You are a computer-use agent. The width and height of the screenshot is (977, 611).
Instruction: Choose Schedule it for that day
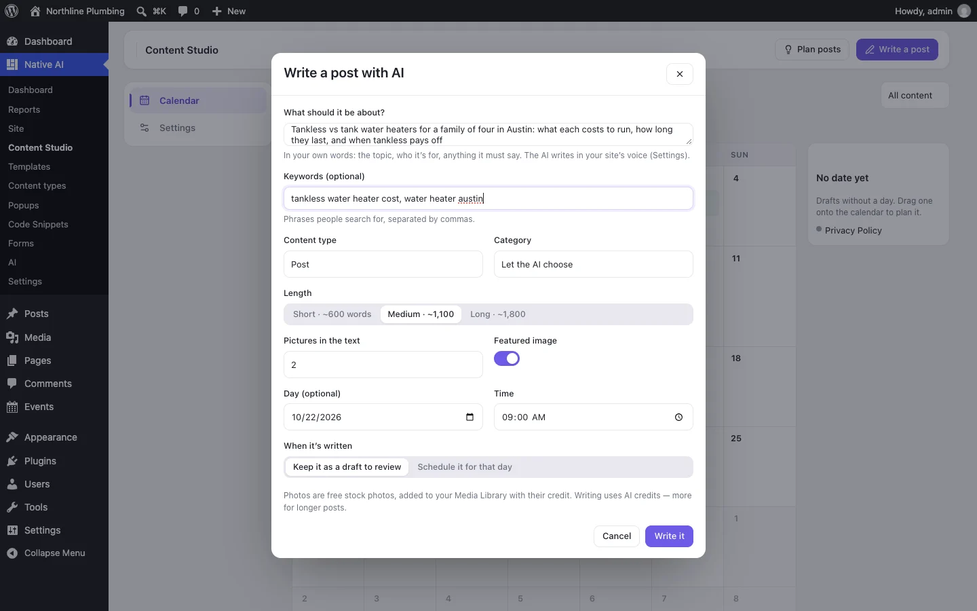click(x=465, y=467)
